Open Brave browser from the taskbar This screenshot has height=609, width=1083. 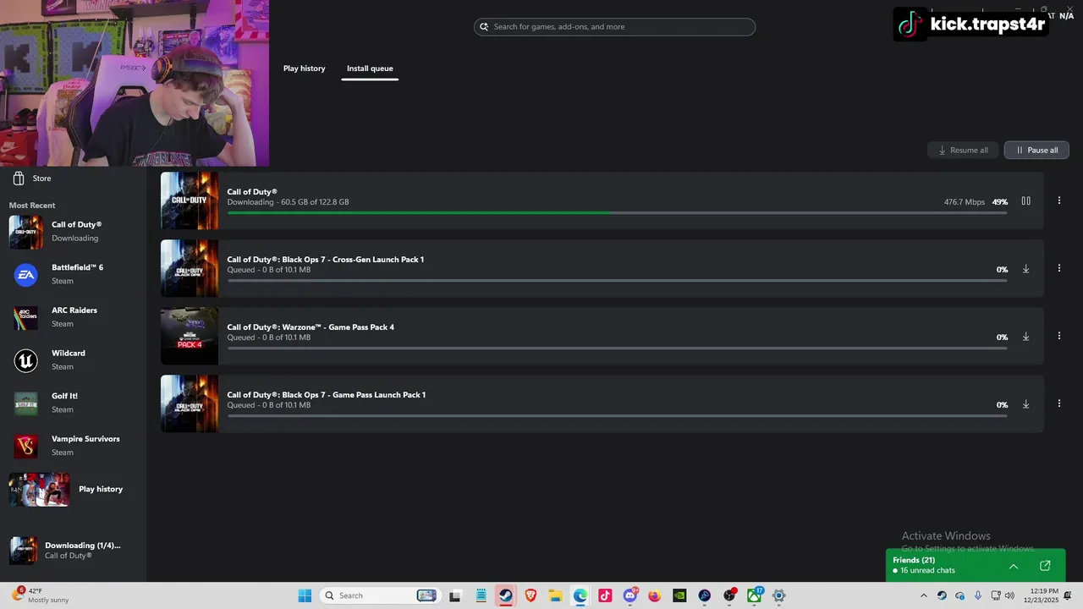pos(531,595)
